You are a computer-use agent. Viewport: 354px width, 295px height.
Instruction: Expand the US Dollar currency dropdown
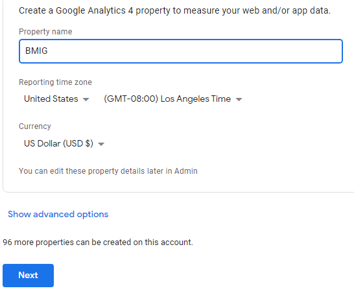[x=64, y=143]
